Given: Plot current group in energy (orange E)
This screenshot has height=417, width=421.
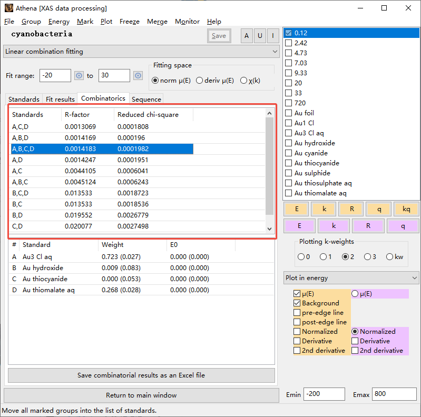Looking at the screenshot, I should (x=297, y=209).
